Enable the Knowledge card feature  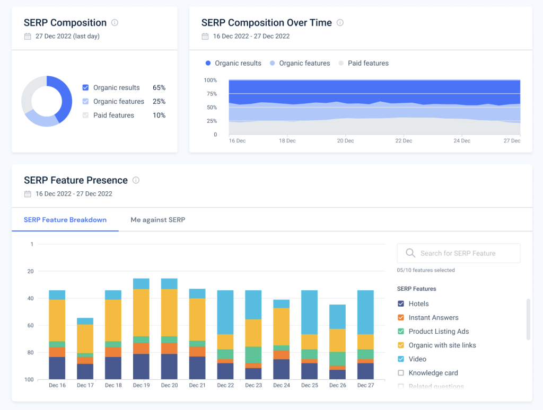(x=401, y=372)
